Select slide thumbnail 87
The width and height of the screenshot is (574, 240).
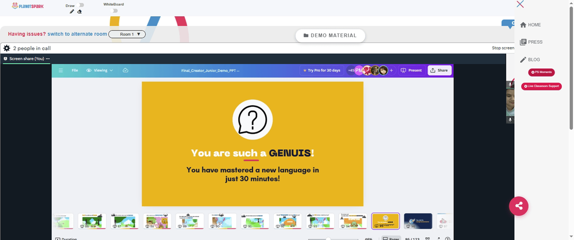click(125, 221)
